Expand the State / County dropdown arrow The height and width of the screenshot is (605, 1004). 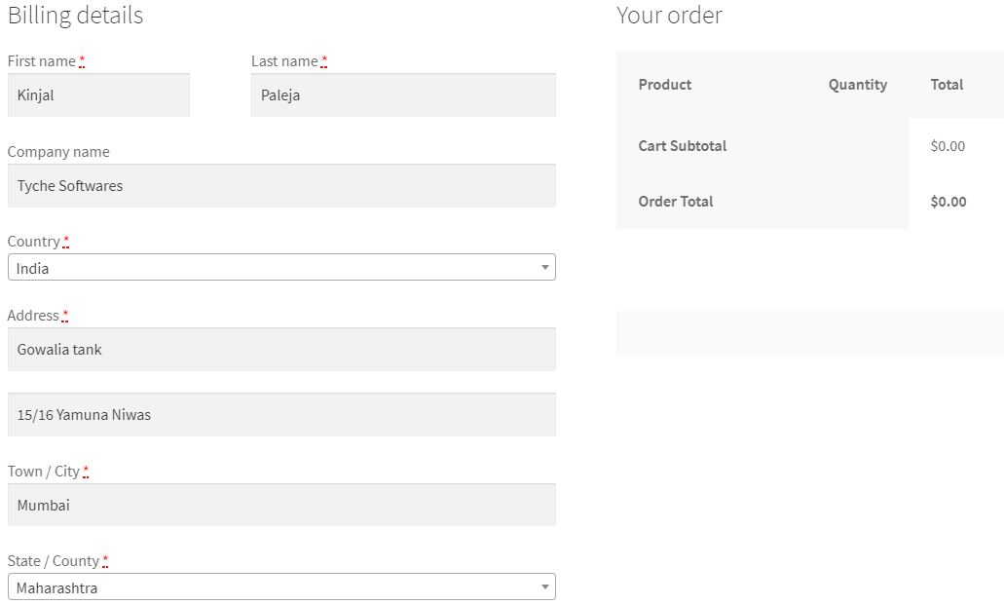[545, 587]
